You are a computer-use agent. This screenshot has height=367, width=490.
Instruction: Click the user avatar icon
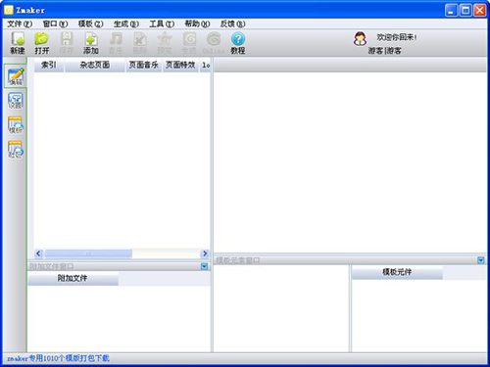[360, 39]
